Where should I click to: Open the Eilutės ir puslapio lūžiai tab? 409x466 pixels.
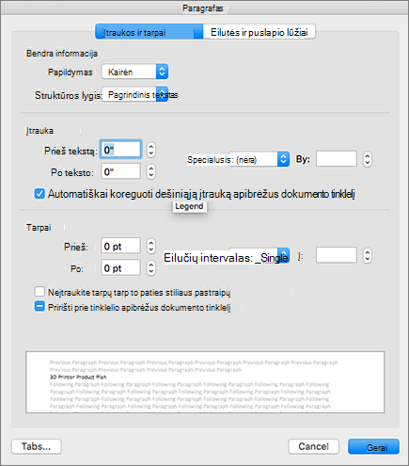(x=260, y=32)
